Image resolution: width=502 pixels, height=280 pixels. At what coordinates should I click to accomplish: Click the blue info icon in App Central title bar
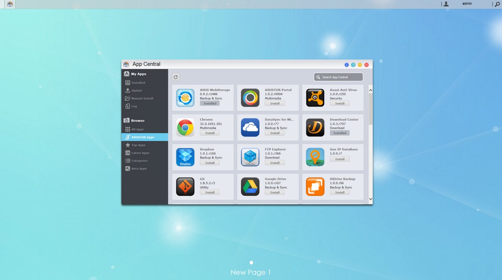click(347, 65)
